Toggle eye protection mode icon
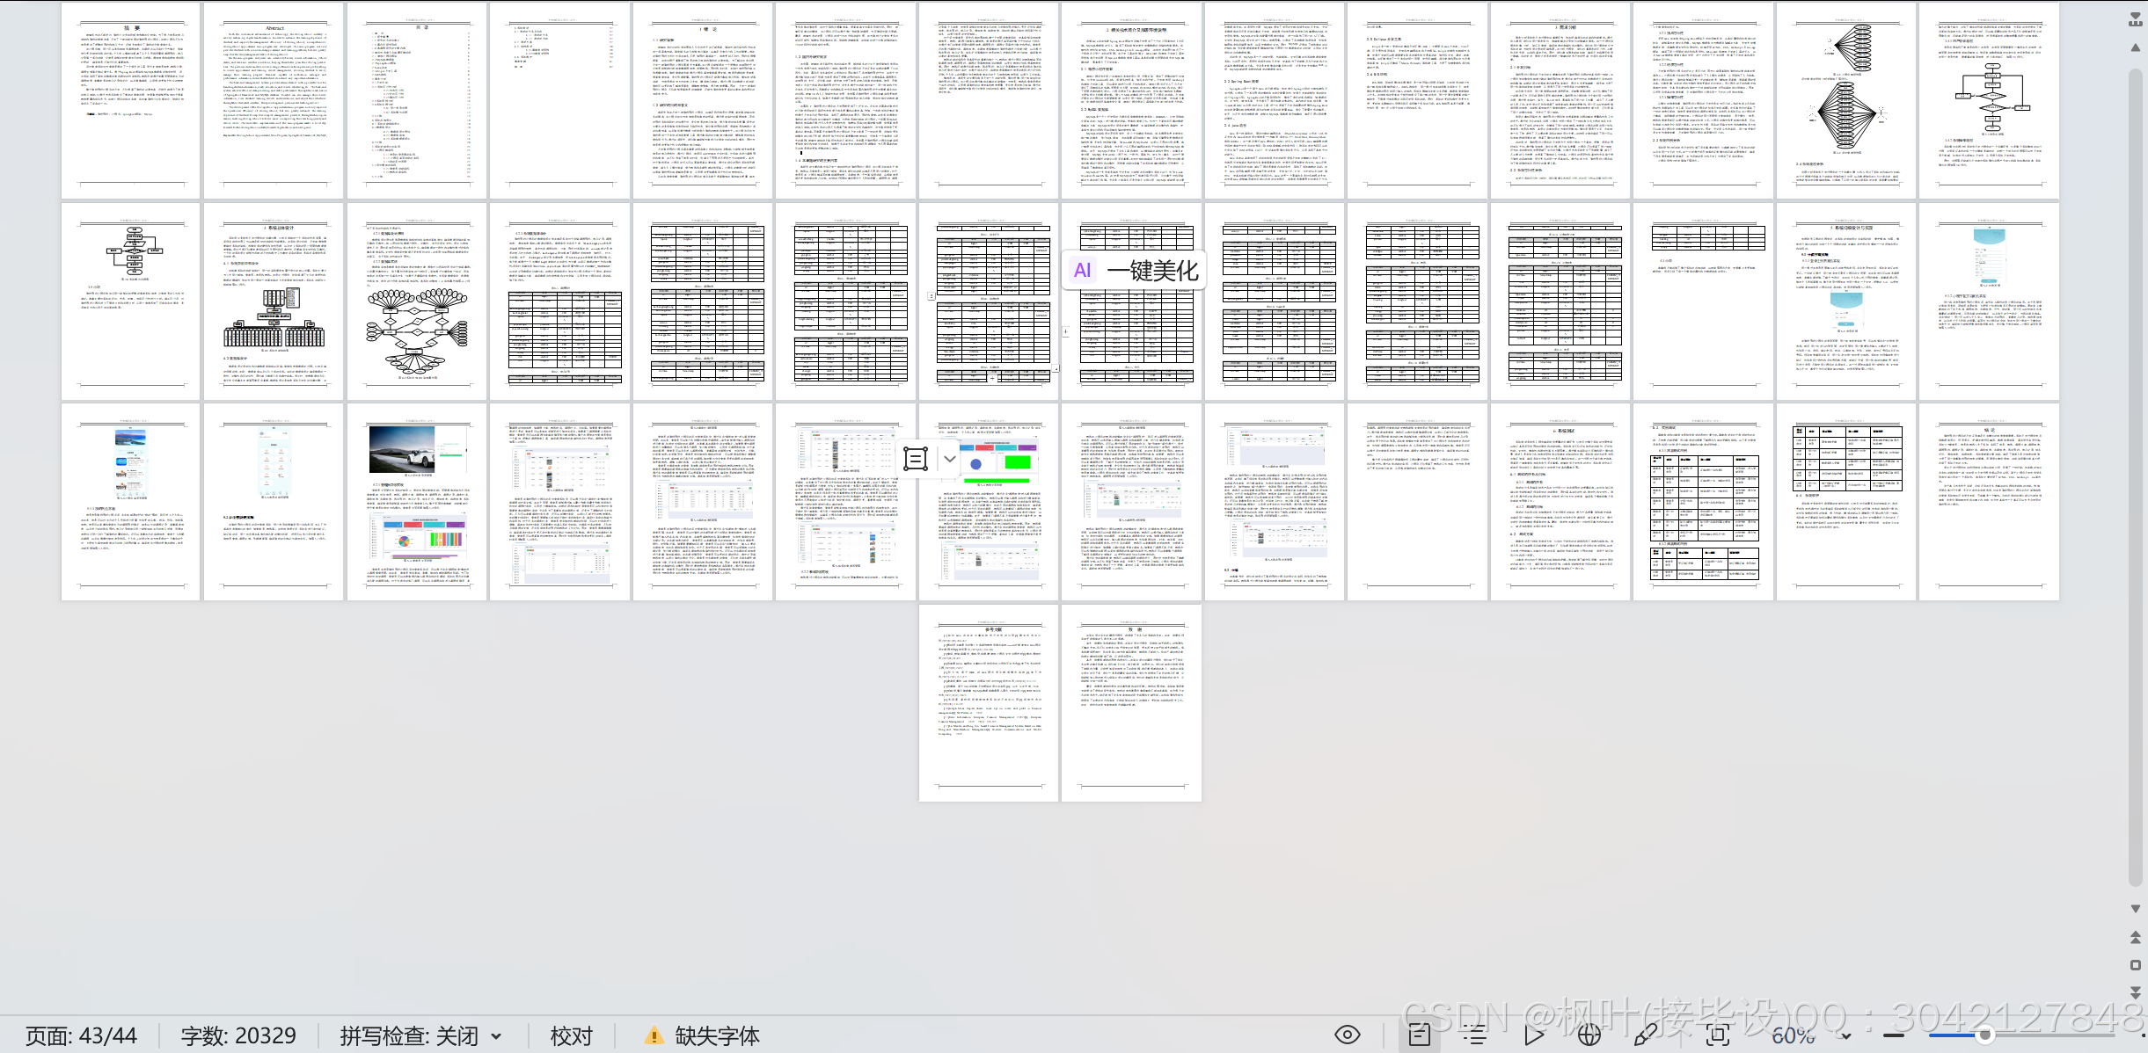 pos(1347,1035)
